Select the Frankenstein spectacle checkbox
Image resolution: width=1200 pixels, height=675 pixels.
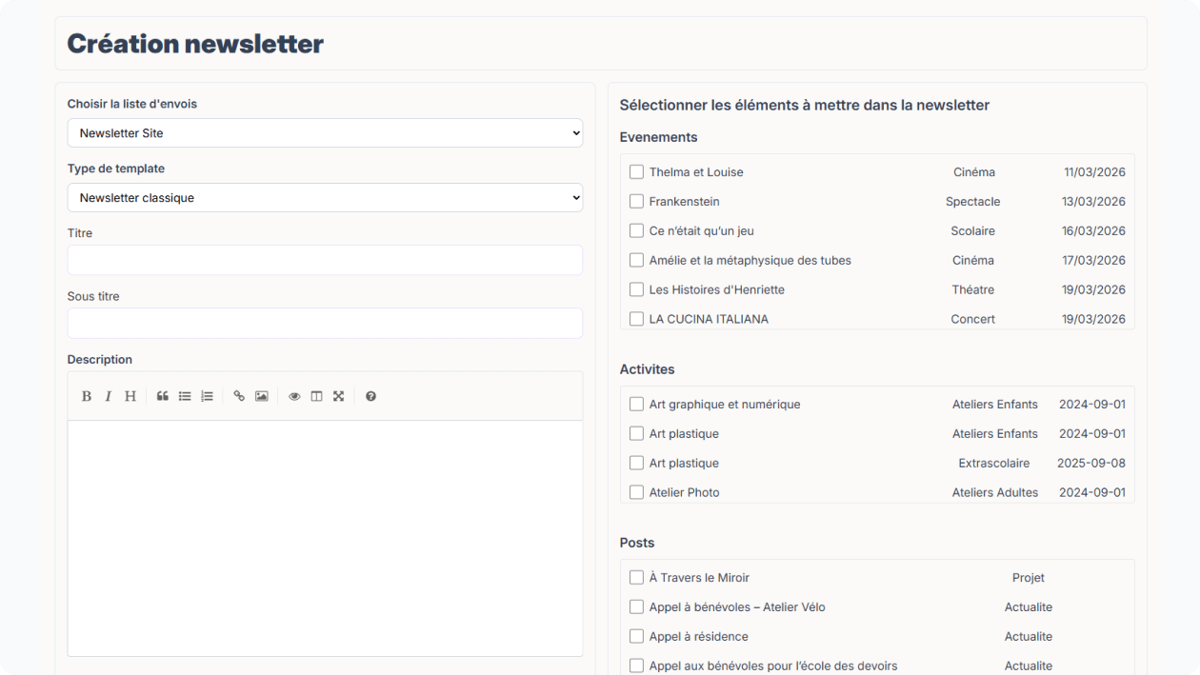(x=636, y=202)
